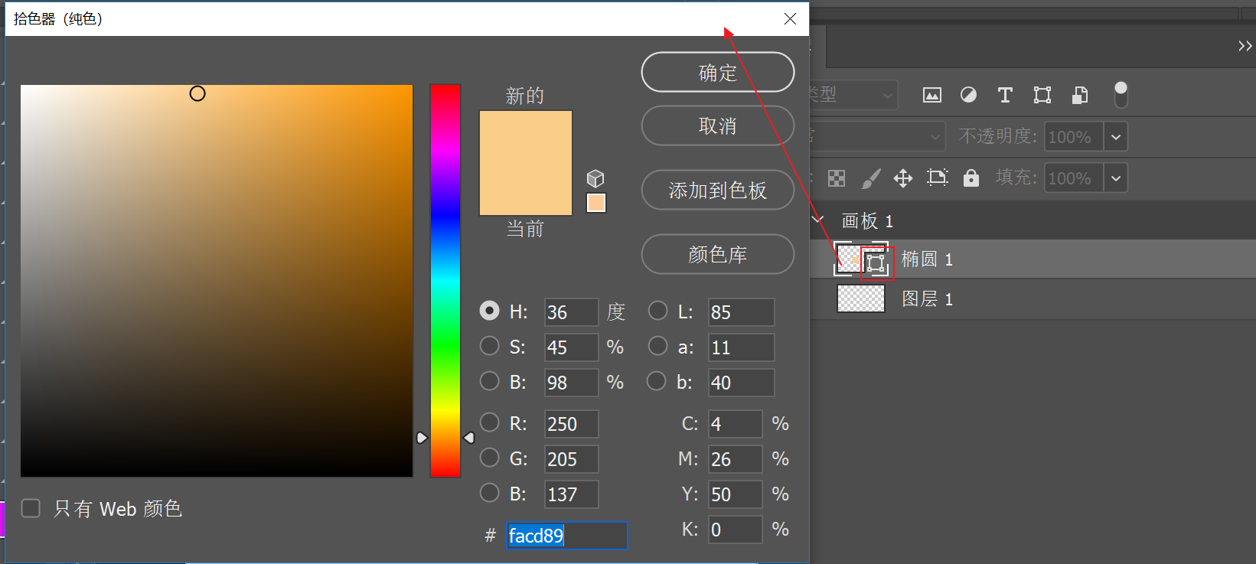Click the brightness field showing 98
This screenshot has height=564, width=1256.
[x=571, y=383]
